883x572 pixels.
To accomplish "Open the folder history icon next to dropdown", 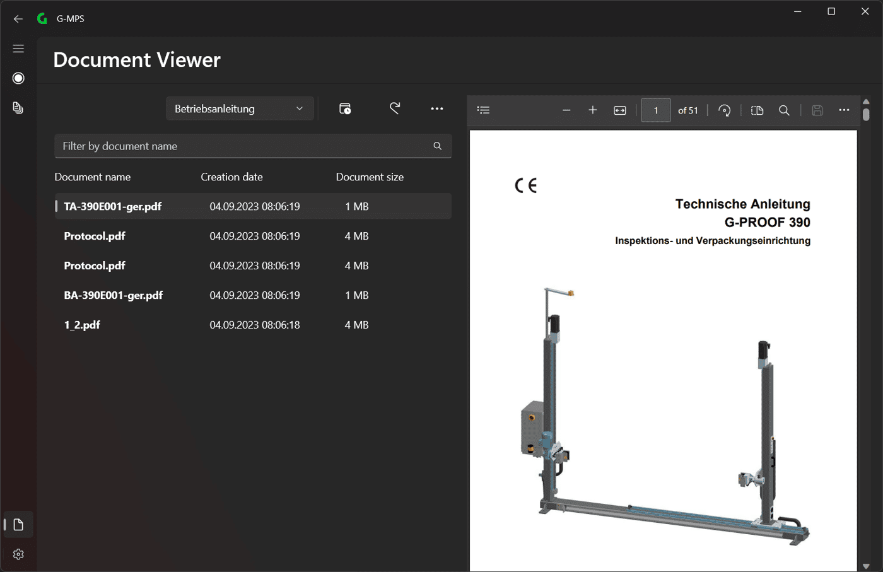I will [x=345, y=108].
